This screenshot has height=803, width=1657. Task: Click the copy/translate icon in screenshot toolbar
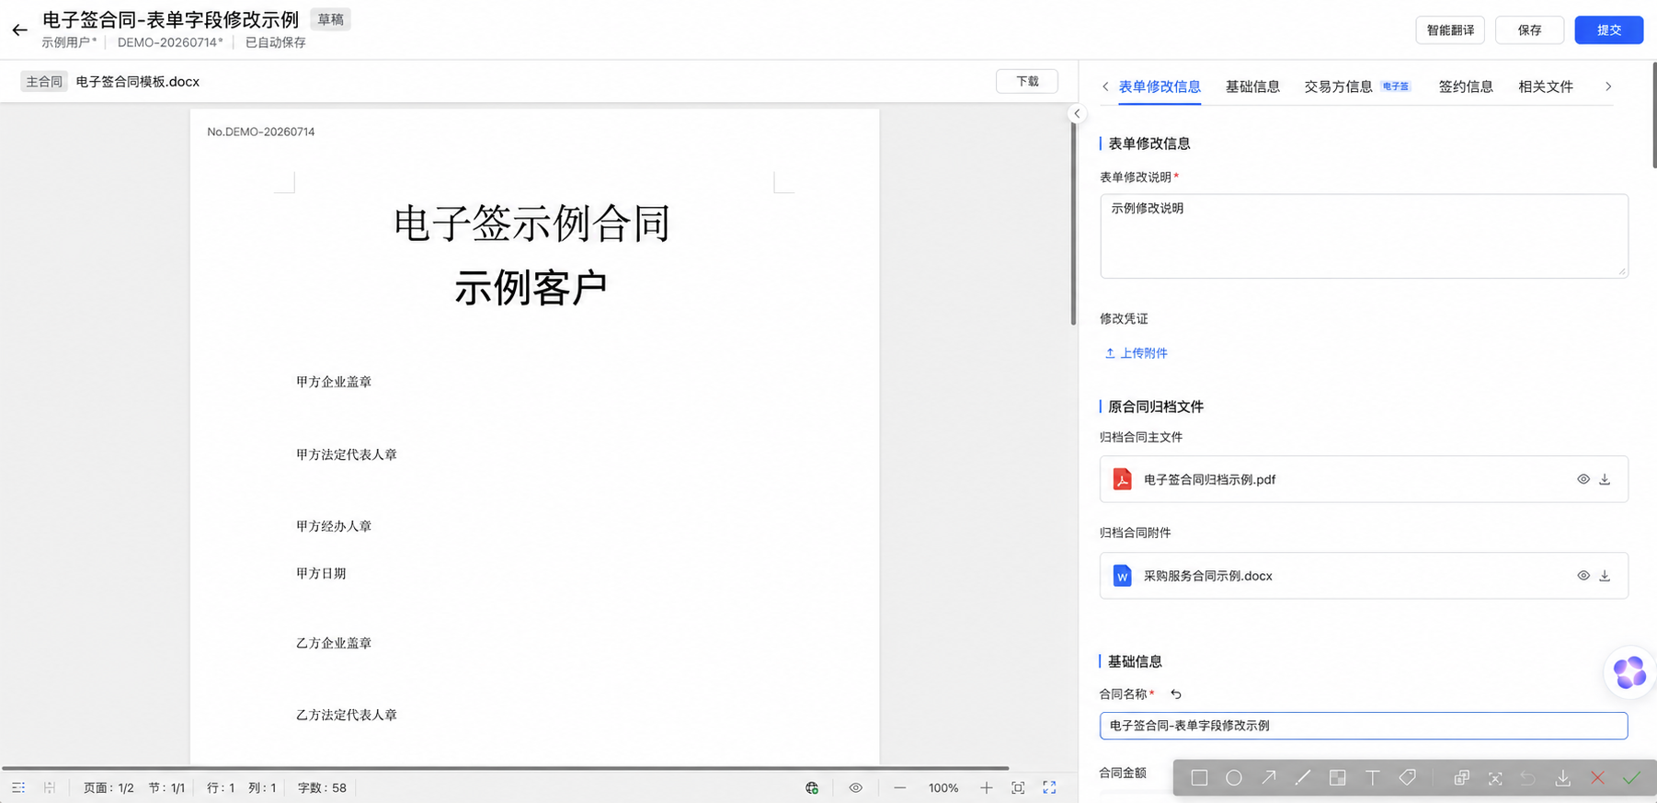(x=1461, y=778)
